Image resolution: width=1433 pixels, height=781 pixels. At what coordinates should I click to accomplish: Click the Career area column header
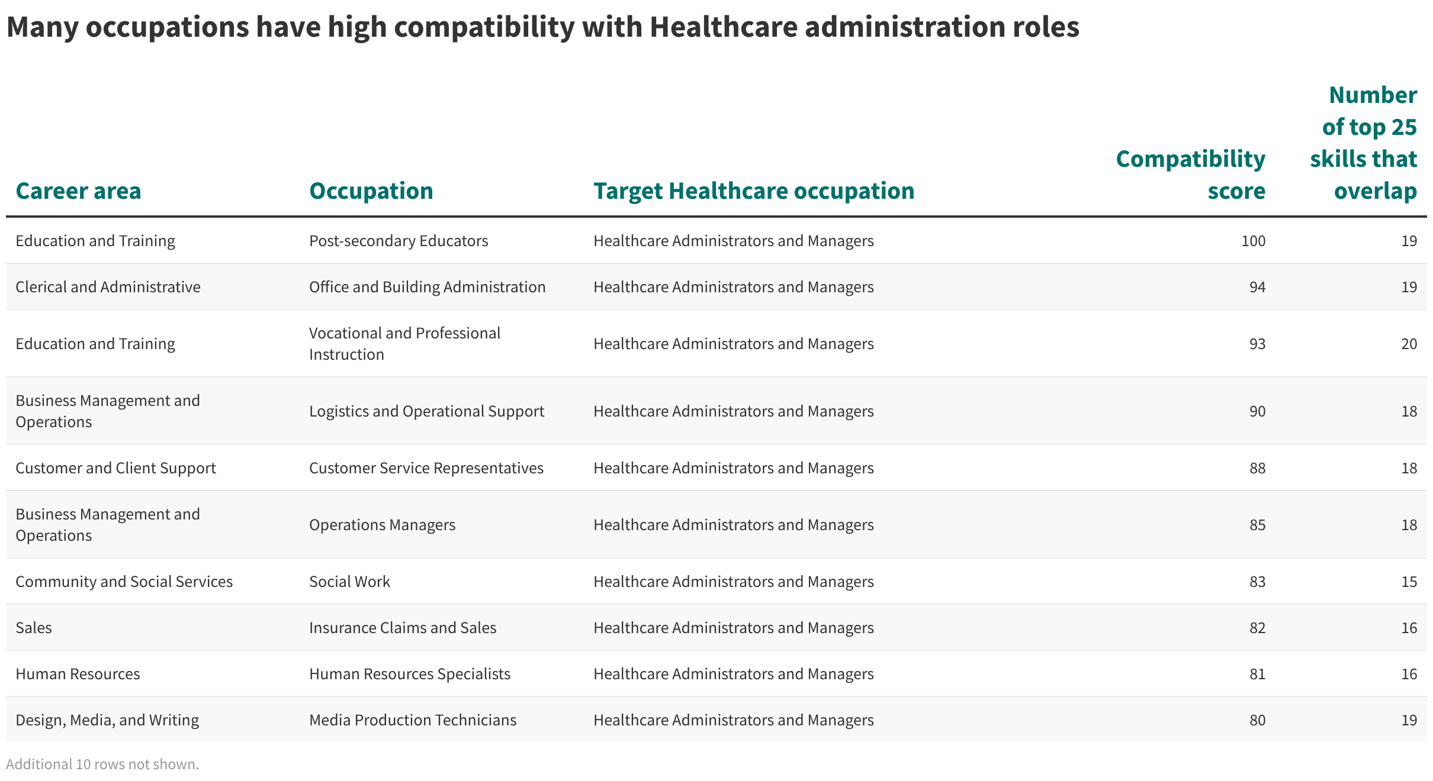click(x=78, y=191)
